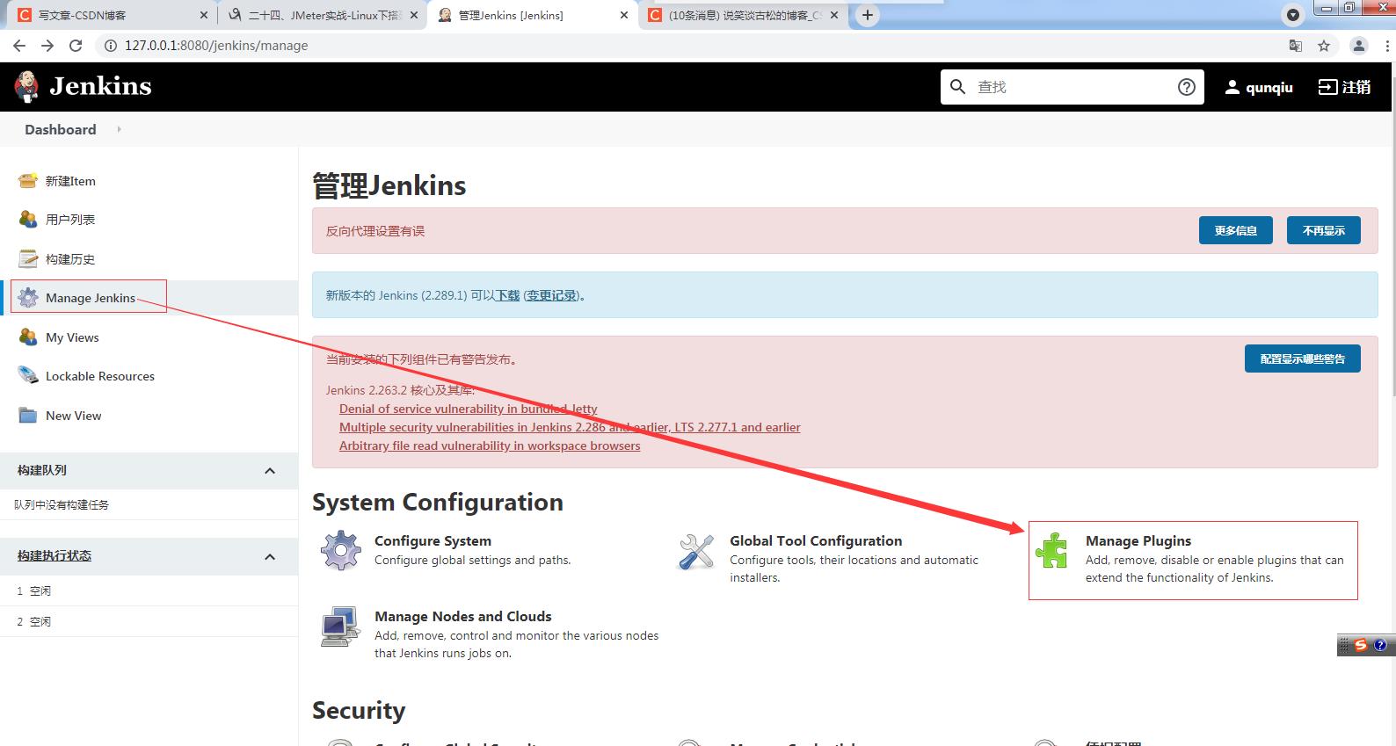Switch to the 说笑谈古松的博客 tab
The height and width of the screenshot is (746, 1396).
[x=744, y=15]
